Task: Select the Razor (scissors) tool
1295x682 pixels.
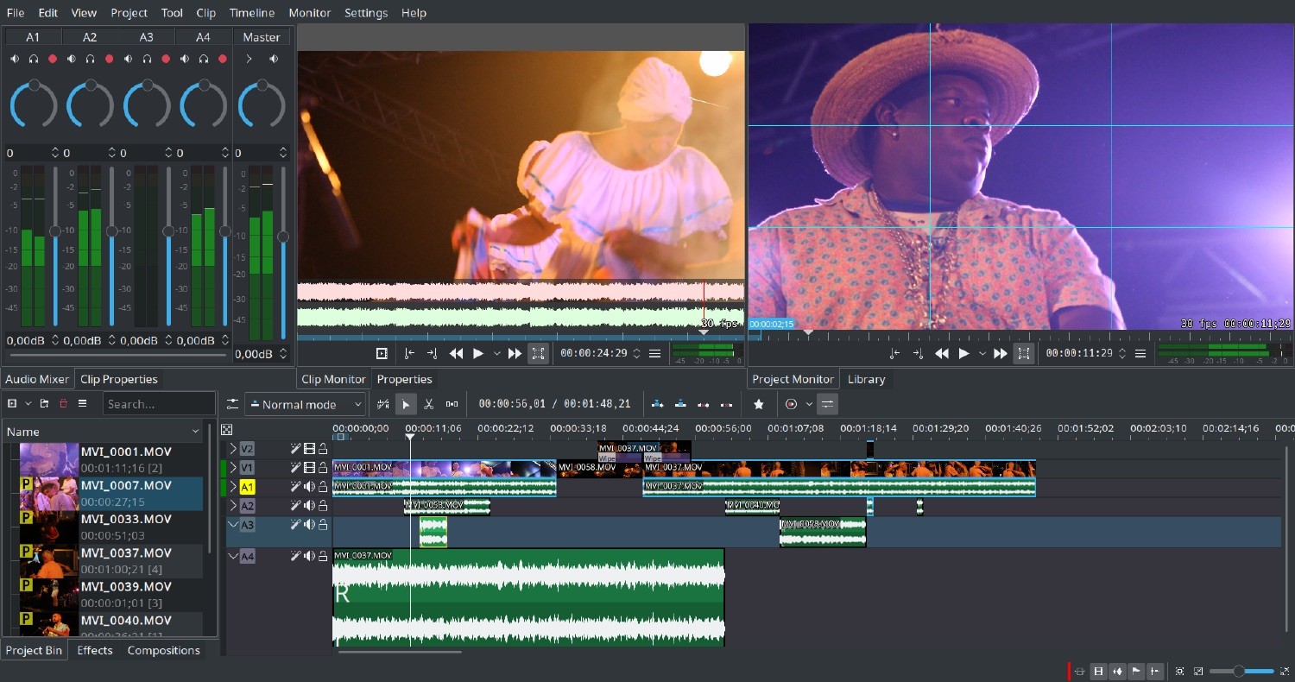Action: 428,404
